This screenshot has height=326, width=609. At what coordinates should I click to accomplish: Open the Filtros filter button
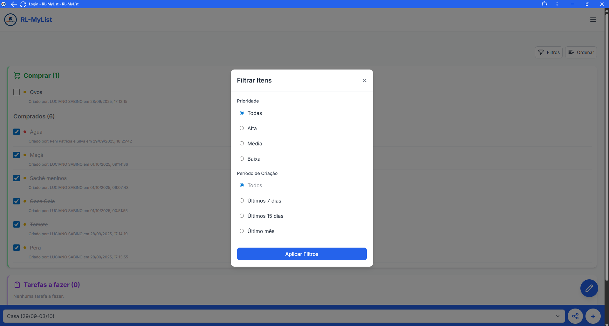point(549,52)
